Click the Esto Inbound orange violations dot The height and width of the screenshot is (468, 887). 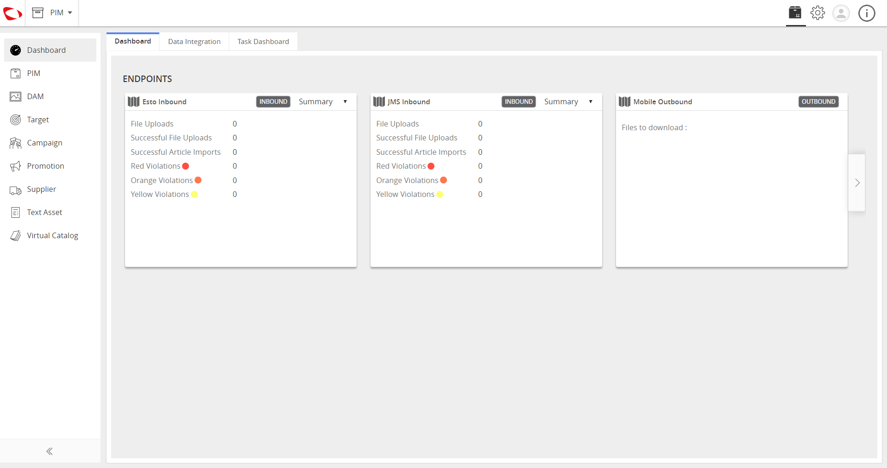198,180
